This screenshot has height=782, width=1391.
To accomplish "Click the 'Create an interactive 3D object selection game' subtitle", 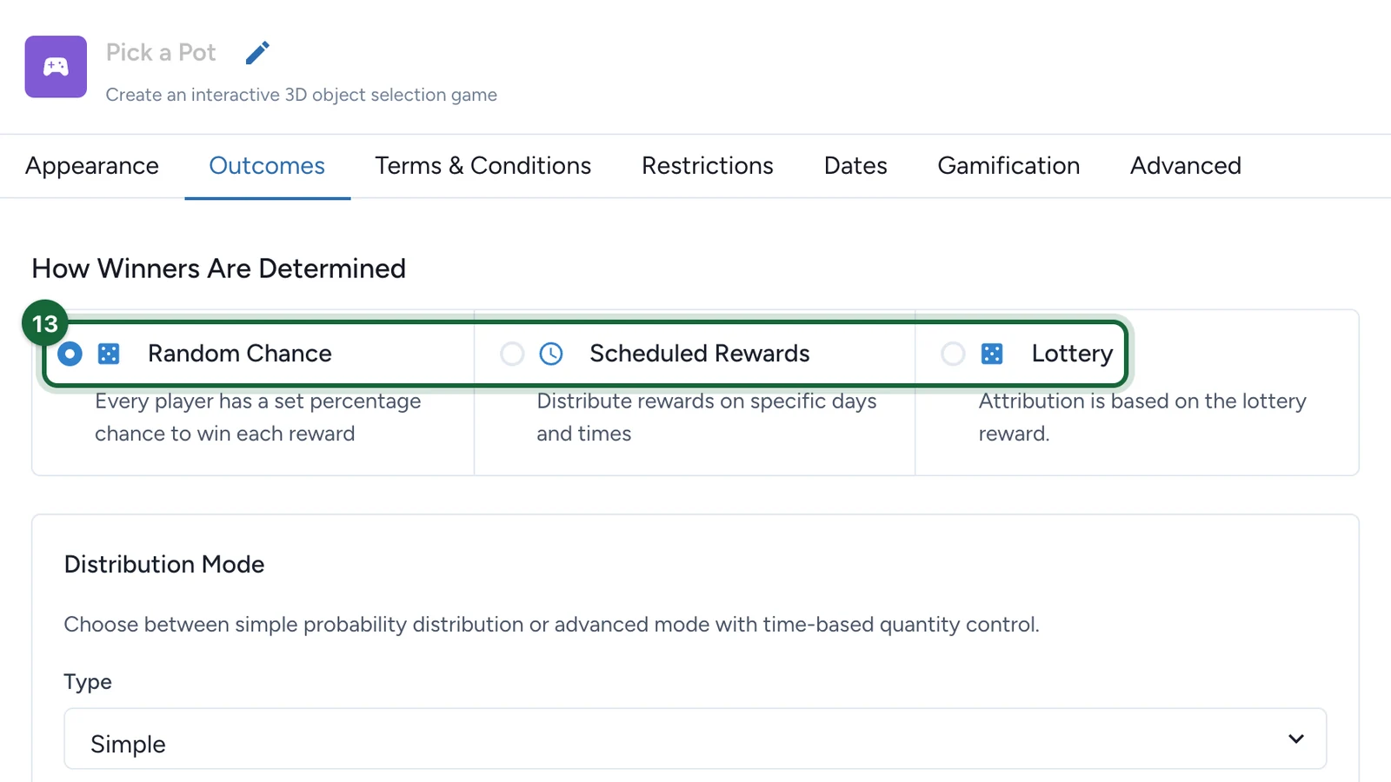I will pyautogui.click(x=302, y=95).
